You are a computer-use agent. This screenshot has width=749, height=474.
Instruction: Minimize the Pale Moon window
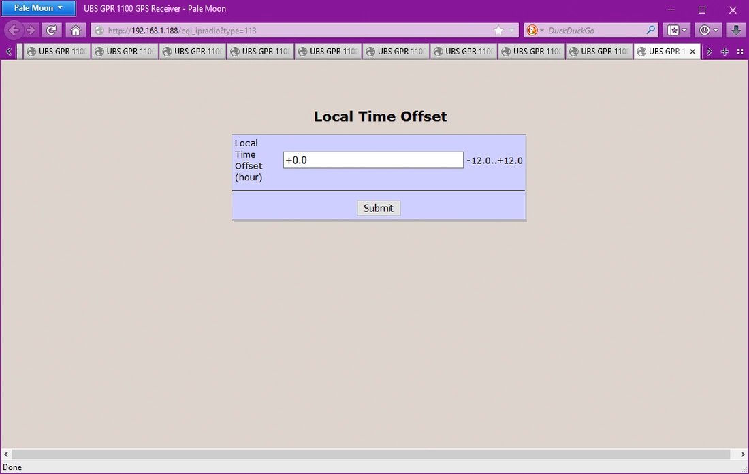(x=671, y=10)
